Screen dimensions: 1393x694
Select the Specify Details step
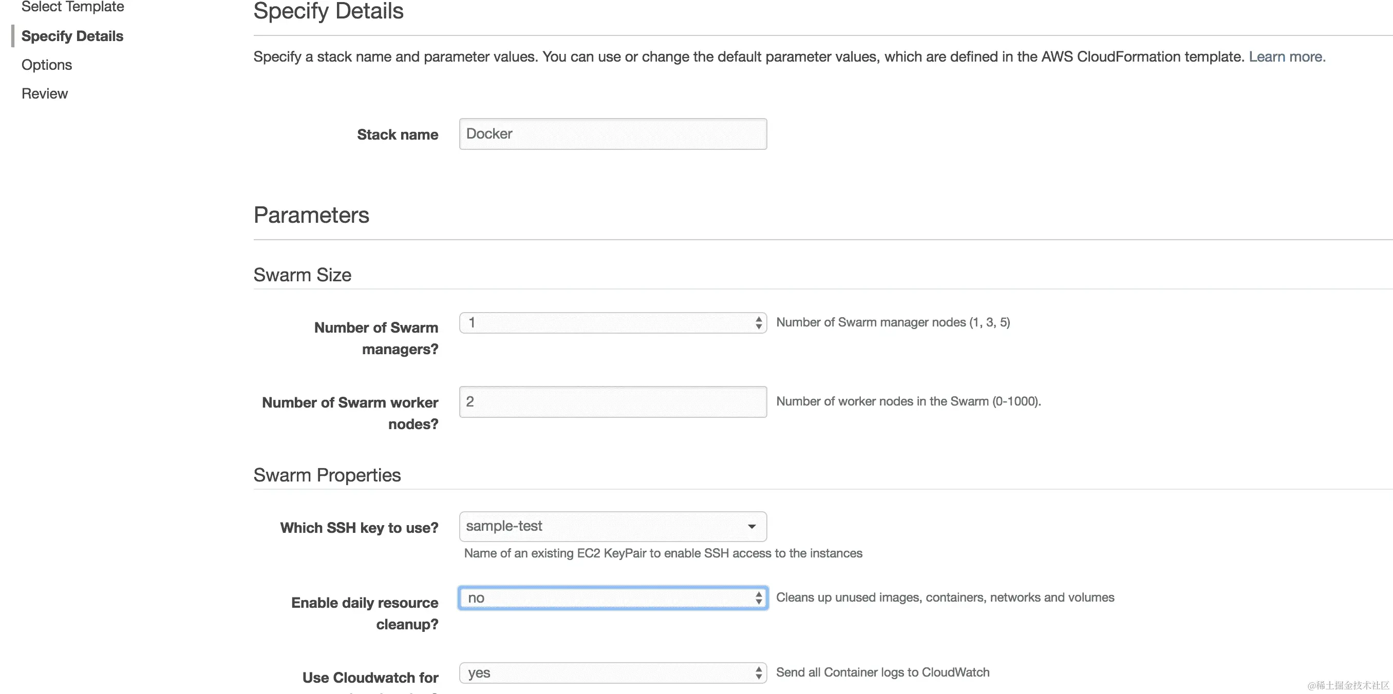click(72, 35)
